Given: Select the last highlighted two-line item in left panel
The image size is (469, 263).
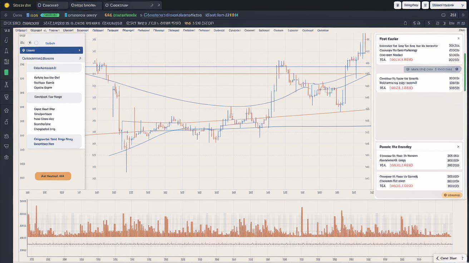Looking at the screenshot, I should pyautogui.click(x=54, y=142).
